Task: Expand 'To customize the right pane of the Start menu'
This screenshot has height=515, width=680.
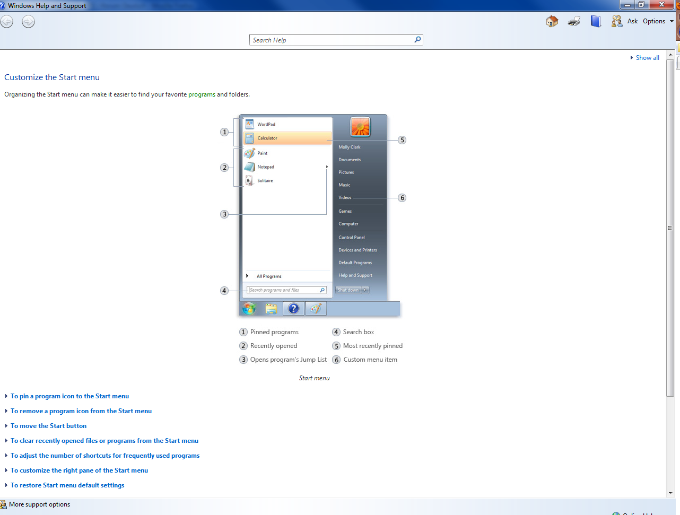Action: point(79,470)
